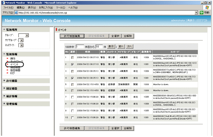This screenshot has width=213, height=137.
Task: Open the ファイル(F) menu
Action: pos(8,7)
